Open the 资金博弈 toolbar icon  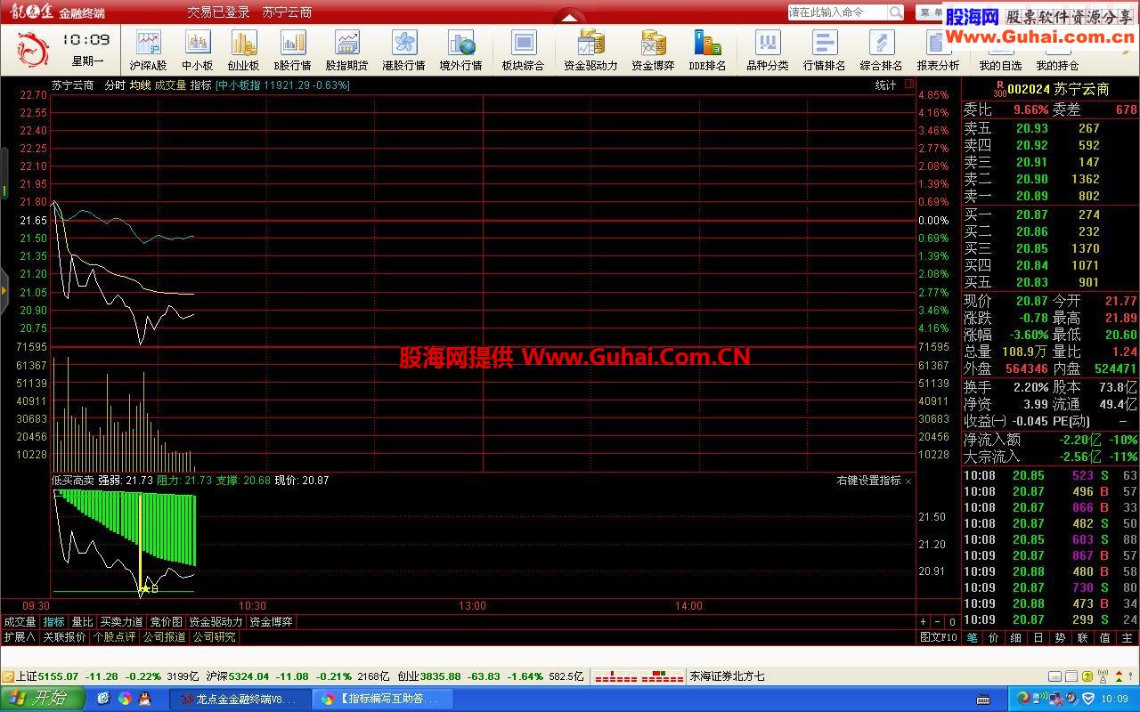point(653,51)
